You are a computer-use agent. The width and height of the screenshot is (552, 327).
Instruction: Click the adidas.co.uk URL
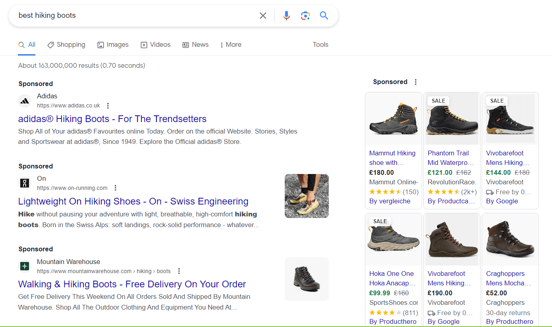coord(68,106)
